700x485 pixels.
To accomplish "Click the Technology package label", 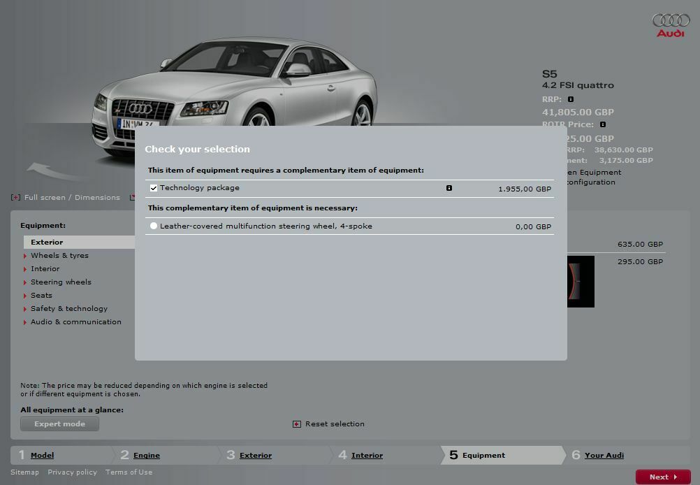I will (200, 188).
